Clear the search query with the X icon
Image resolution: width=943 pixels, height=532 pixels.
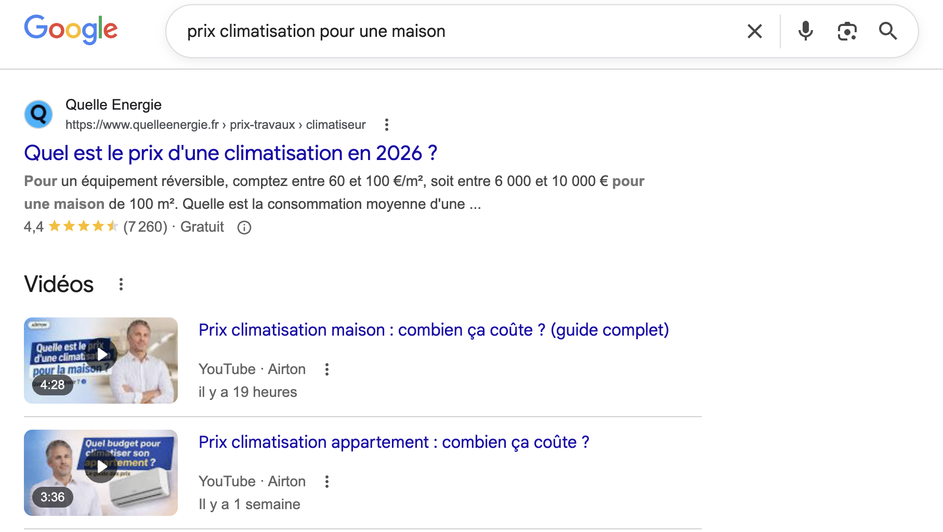[754, 31]
